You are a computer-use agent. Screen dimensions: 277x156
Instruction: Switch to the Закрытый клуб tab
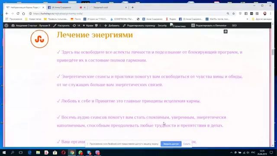pos(108,7)
